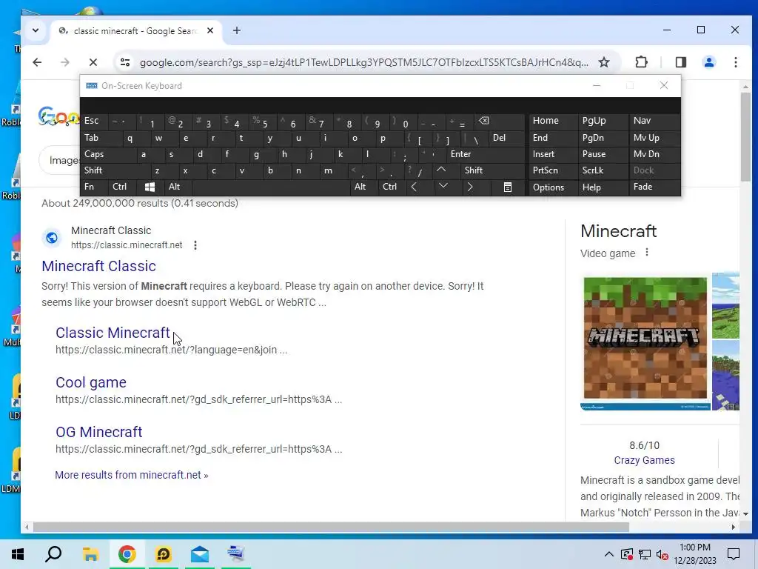Open three-dot options beside Video game
Image resolution: width=758 pixels, height=569 pixels.
647,253
